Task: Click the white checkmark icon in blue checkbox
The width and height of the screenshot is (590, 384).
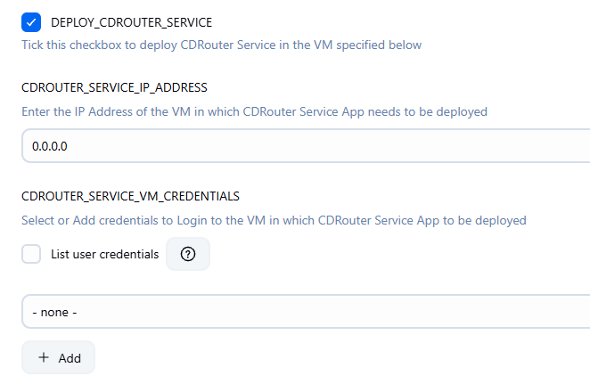Action: (31, 22)
